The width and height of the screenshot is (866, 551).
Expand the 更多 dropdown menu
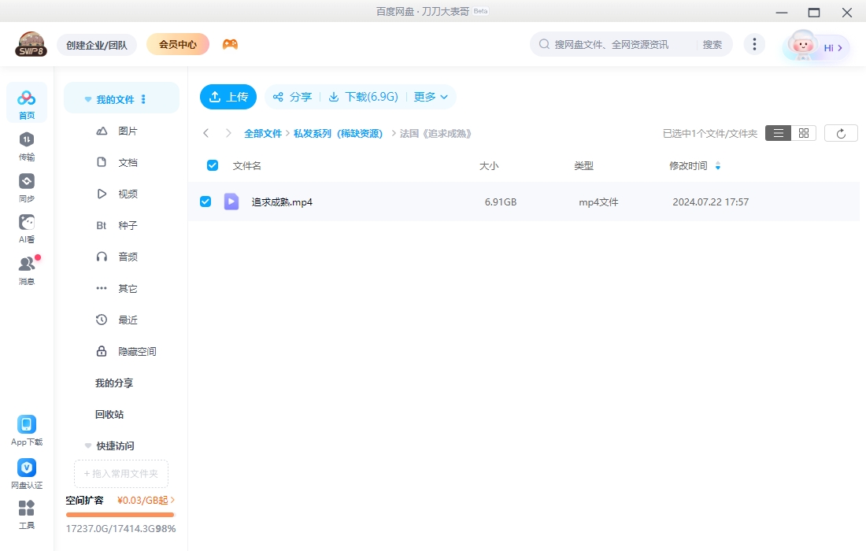pos(430,97)
